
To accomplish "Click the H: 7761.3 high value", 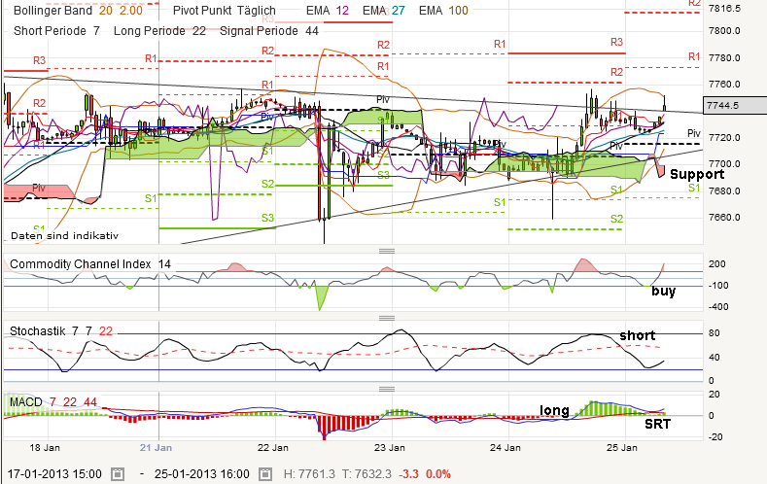I will pyautogui.click(x=309, y=473).
